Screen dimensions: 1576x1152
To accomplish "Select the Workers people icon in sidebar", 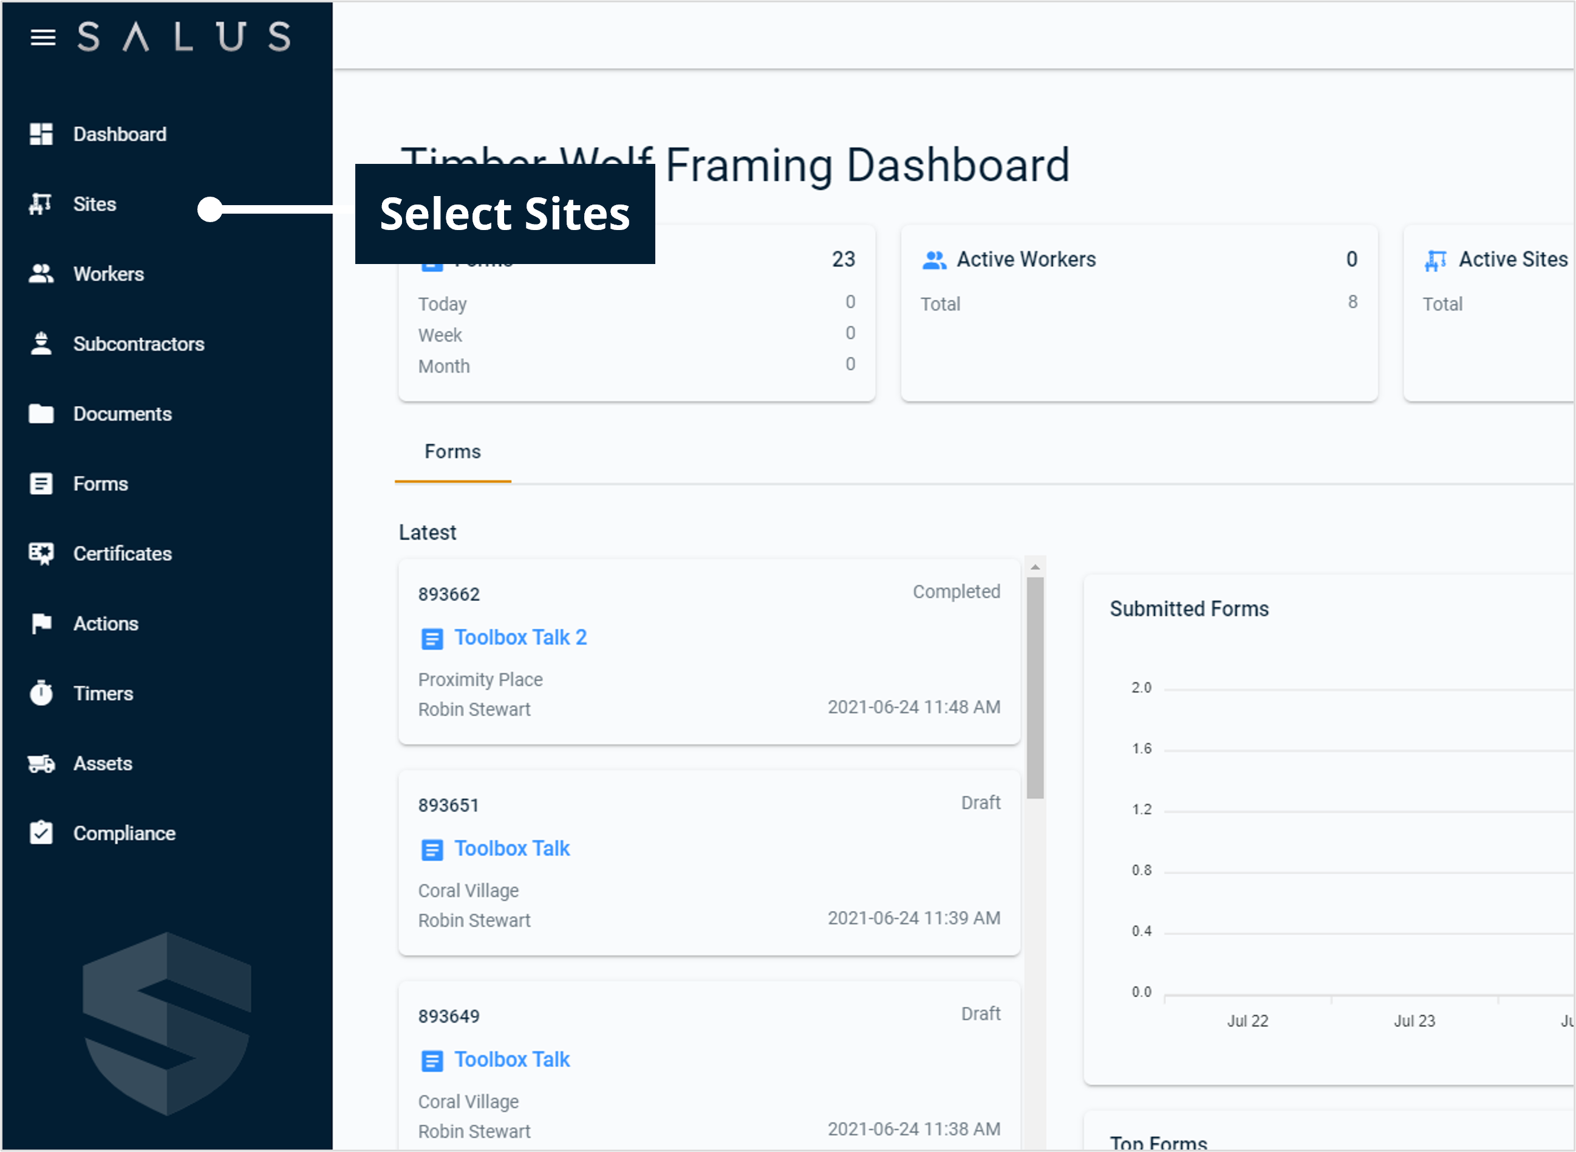I will coord(41,273).
